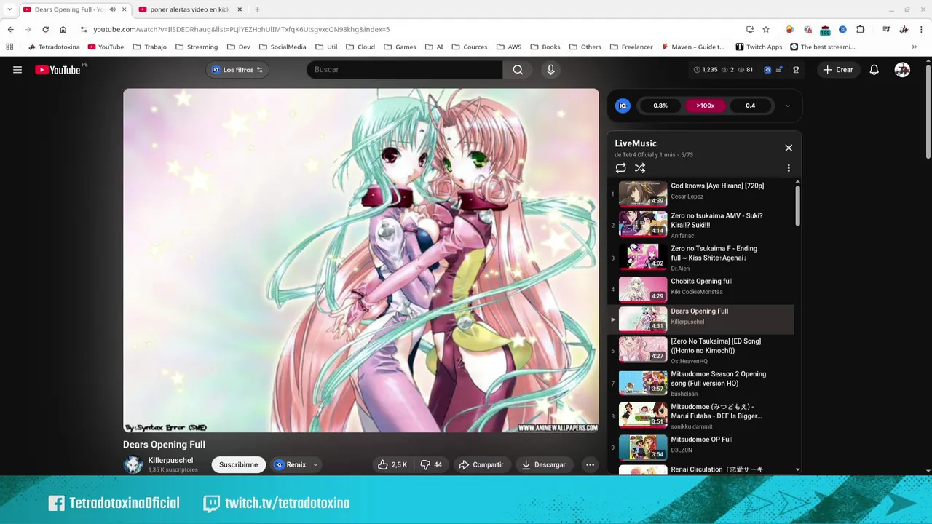Open Twitch Apps bookmark

[759, 47]
